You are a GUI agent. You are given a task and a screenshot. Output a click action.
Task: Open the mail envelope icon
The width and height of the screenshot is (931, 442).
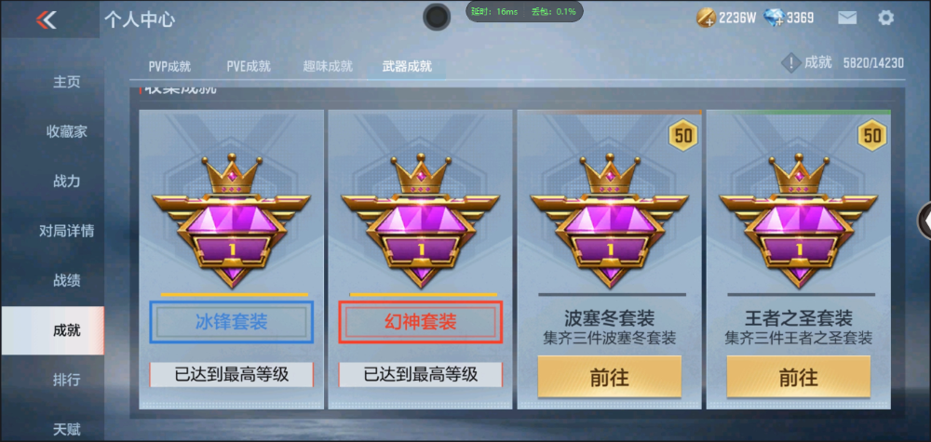(x=847, y=18)
